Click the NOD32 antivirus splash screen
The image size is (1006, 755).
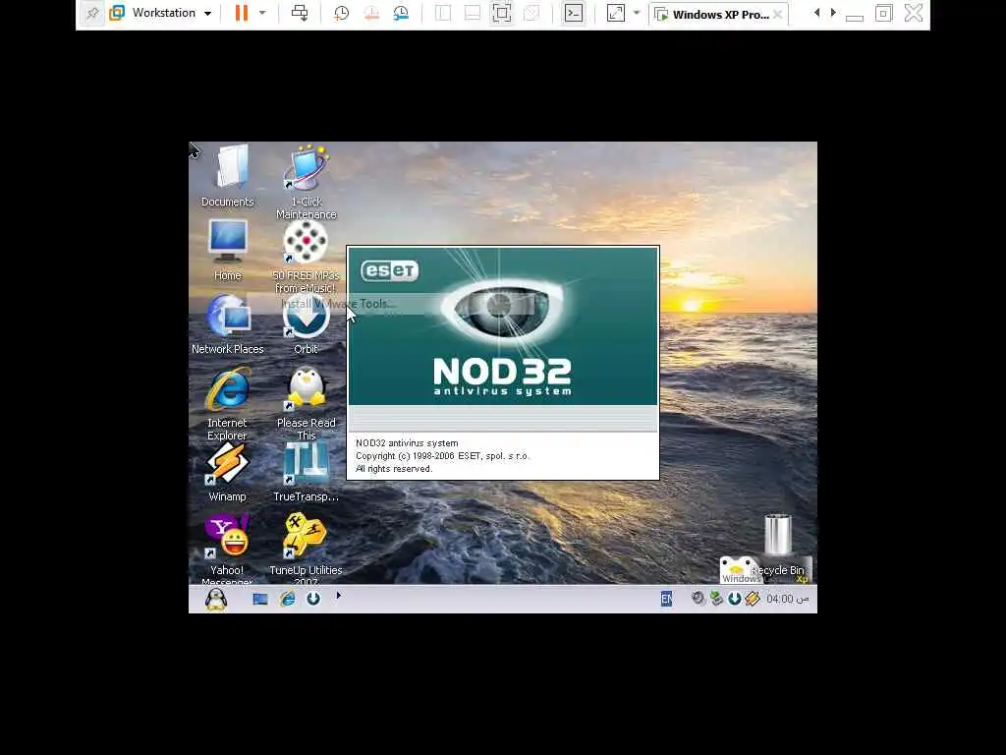point(502,363)
